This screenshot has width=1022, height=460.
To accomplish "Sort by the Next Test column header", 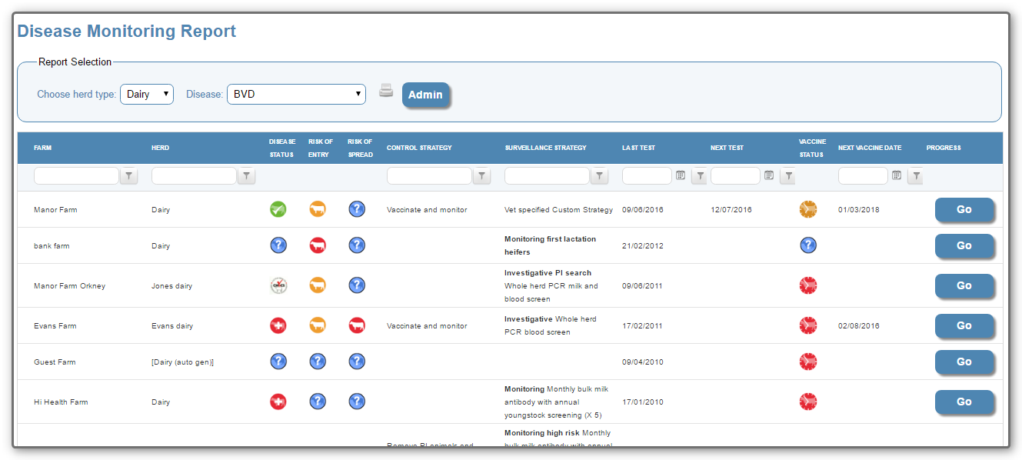I will point(727,148).
